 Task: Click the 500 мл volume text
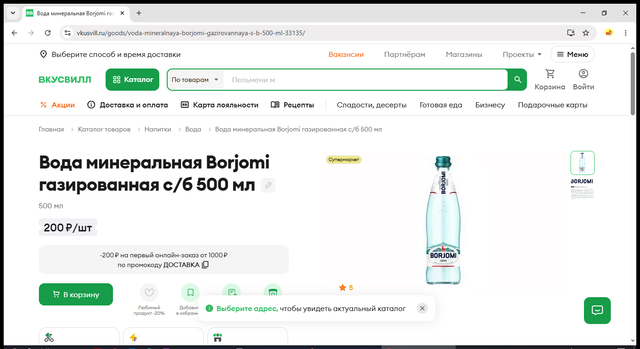51,206
